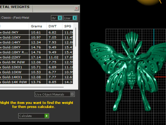Viewport: 166px width, 125px height.
Task: Enable Use Object Materials option
Action: click(x=55, y=94)
